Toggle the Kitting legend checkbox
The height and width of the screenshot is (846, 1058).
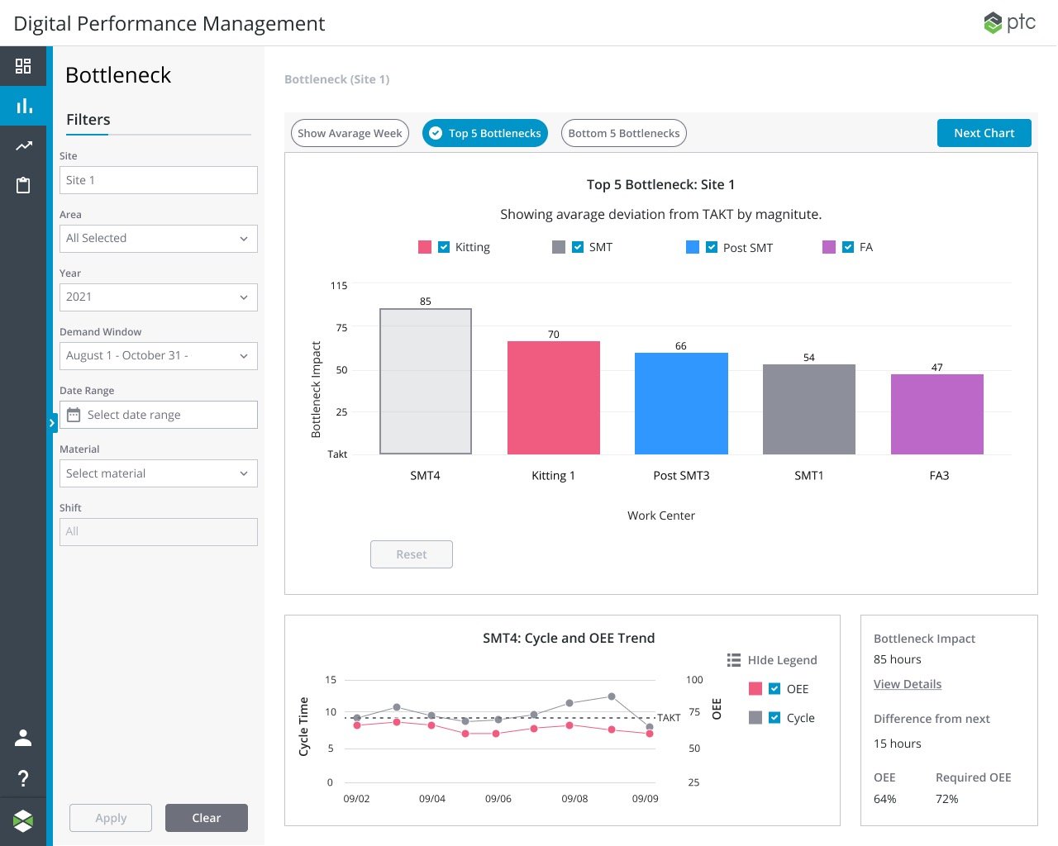pyautogui.click(x=444, y=247)
